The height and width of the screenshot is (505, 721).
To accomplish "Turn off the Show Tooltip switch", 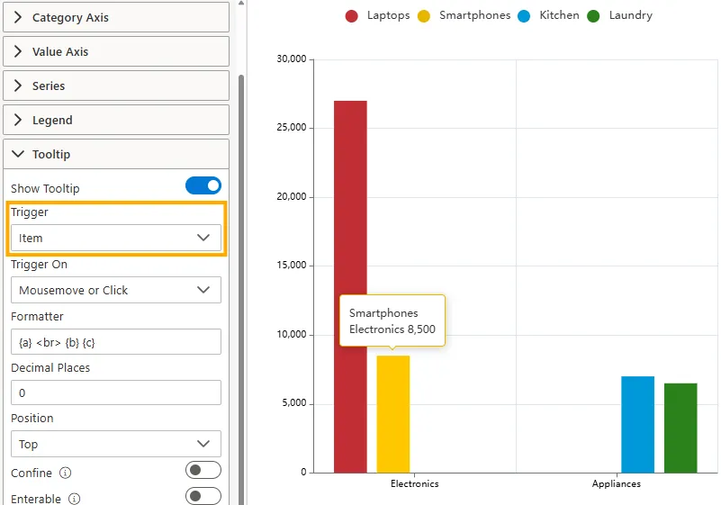I will click(x=203, y=186).
